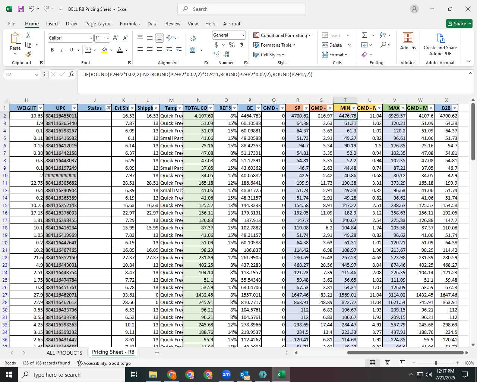Increase font size with the larger A icon
Screen dimensions: 477x382
[x=116, y=38]
